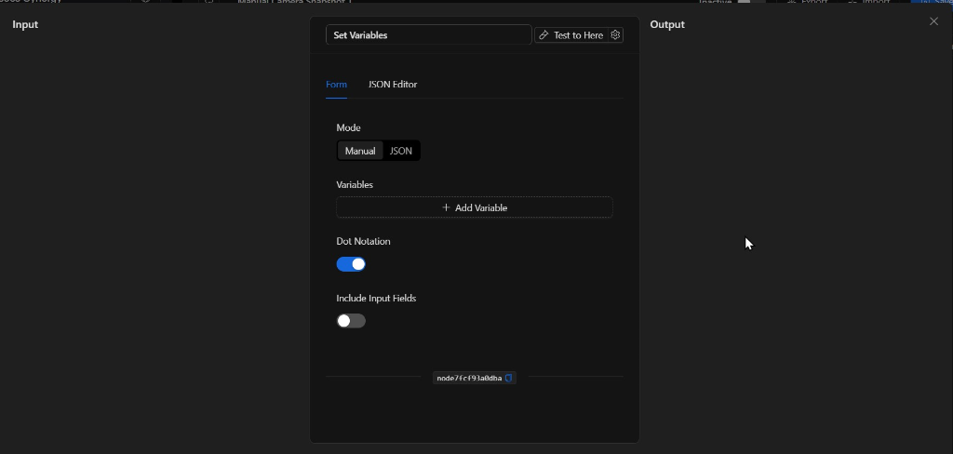The width and height of the screenshot is (953, 454).
Task: Select Manual mode
Action: pyautogui.click(x=360, y=151)
